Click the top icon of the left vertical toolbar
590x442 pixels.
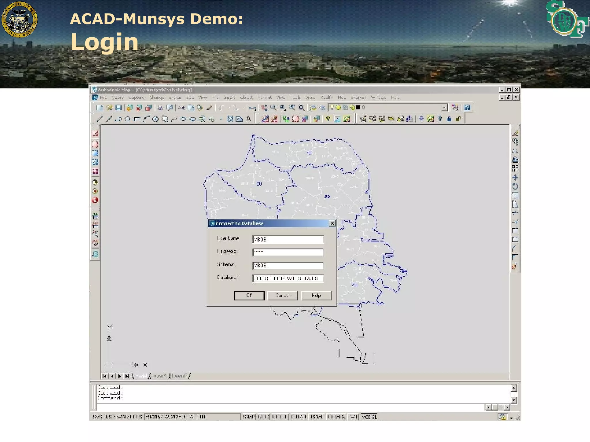(95, 134)
